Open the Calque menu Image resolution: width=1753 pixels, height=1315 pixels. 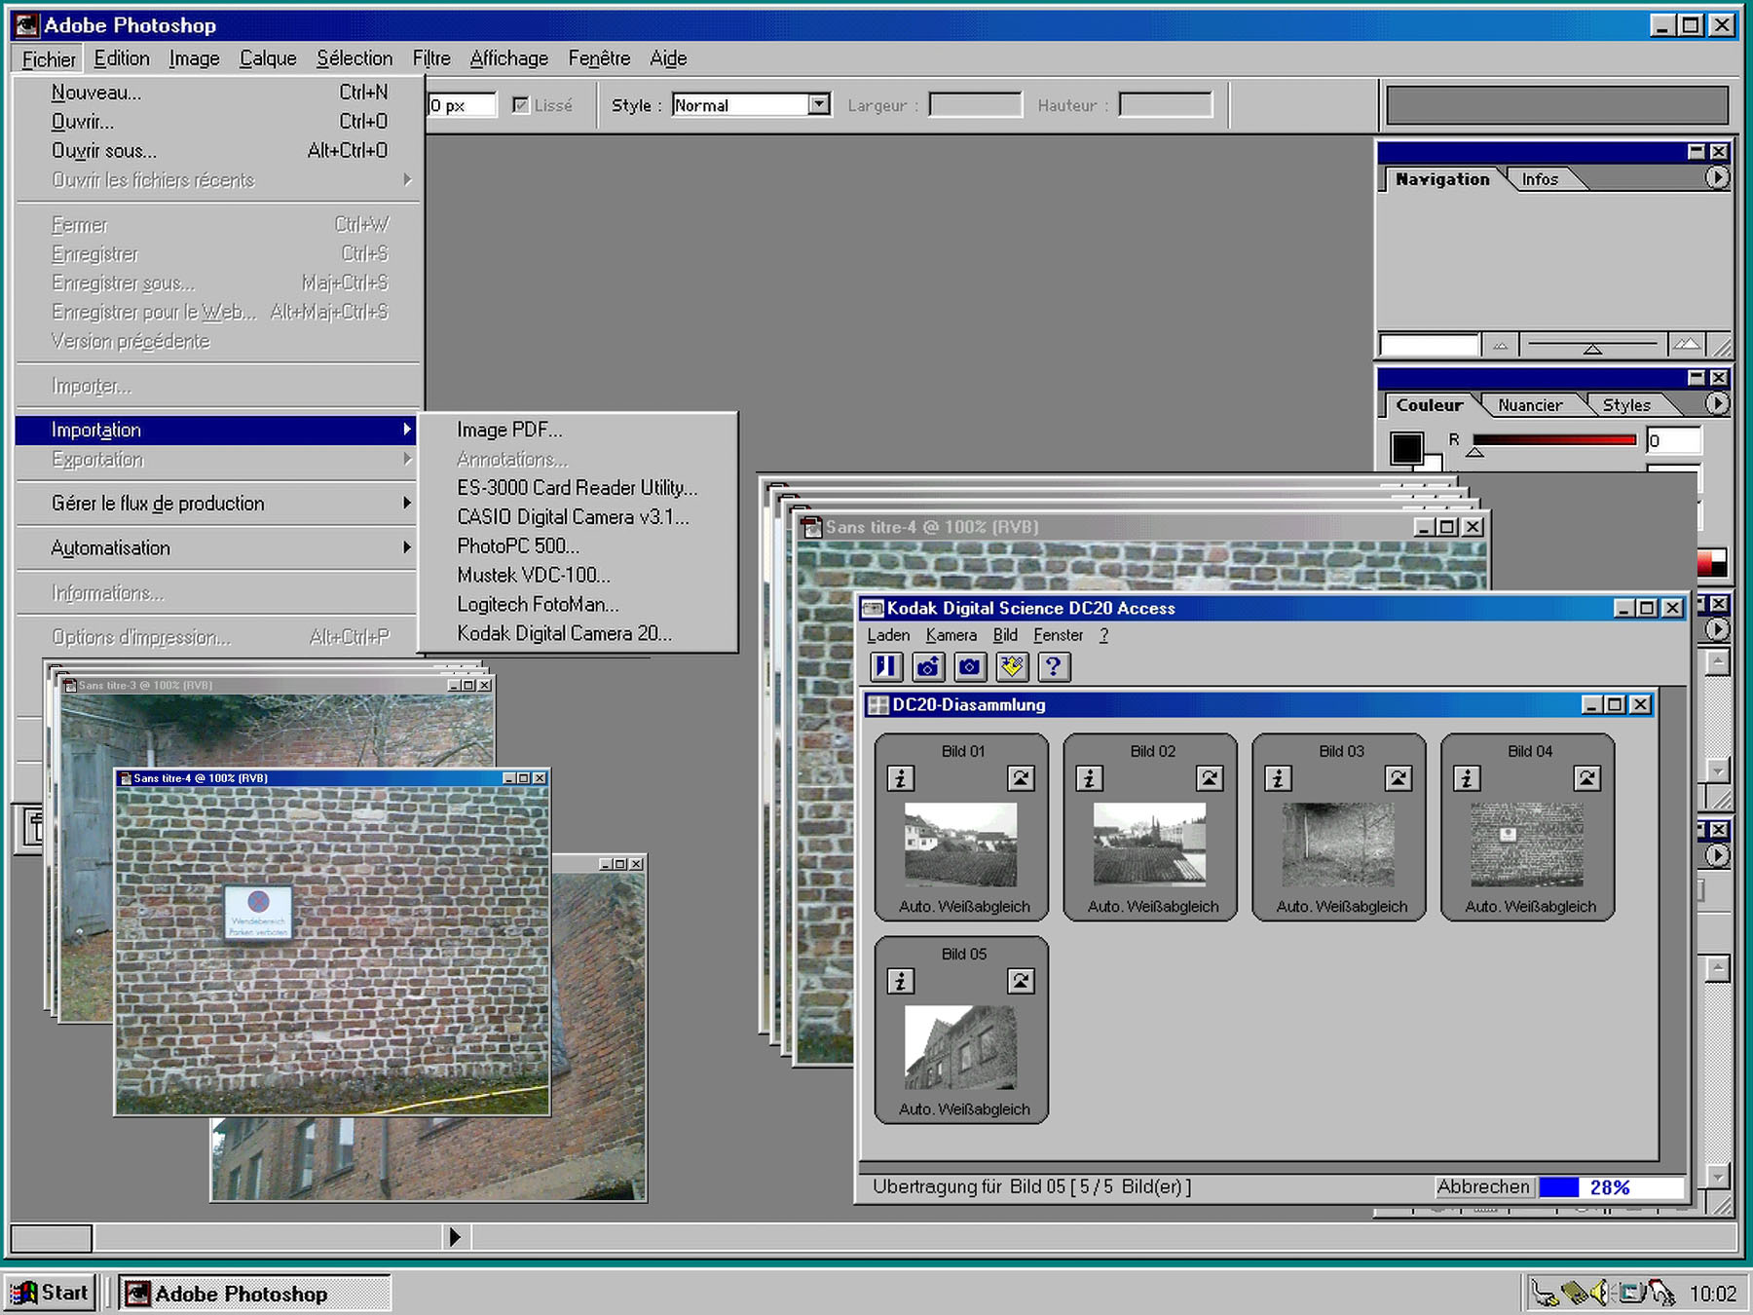point(268,58)
